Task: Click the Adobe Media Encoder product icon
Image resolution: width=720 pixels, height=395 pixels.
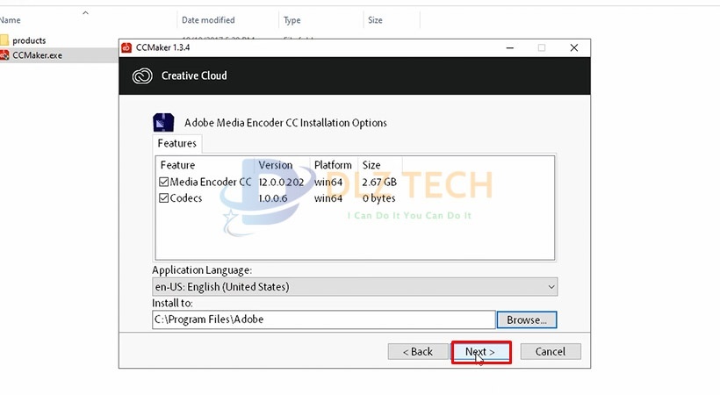Action: pyautogui.click(x=163, y=123)
